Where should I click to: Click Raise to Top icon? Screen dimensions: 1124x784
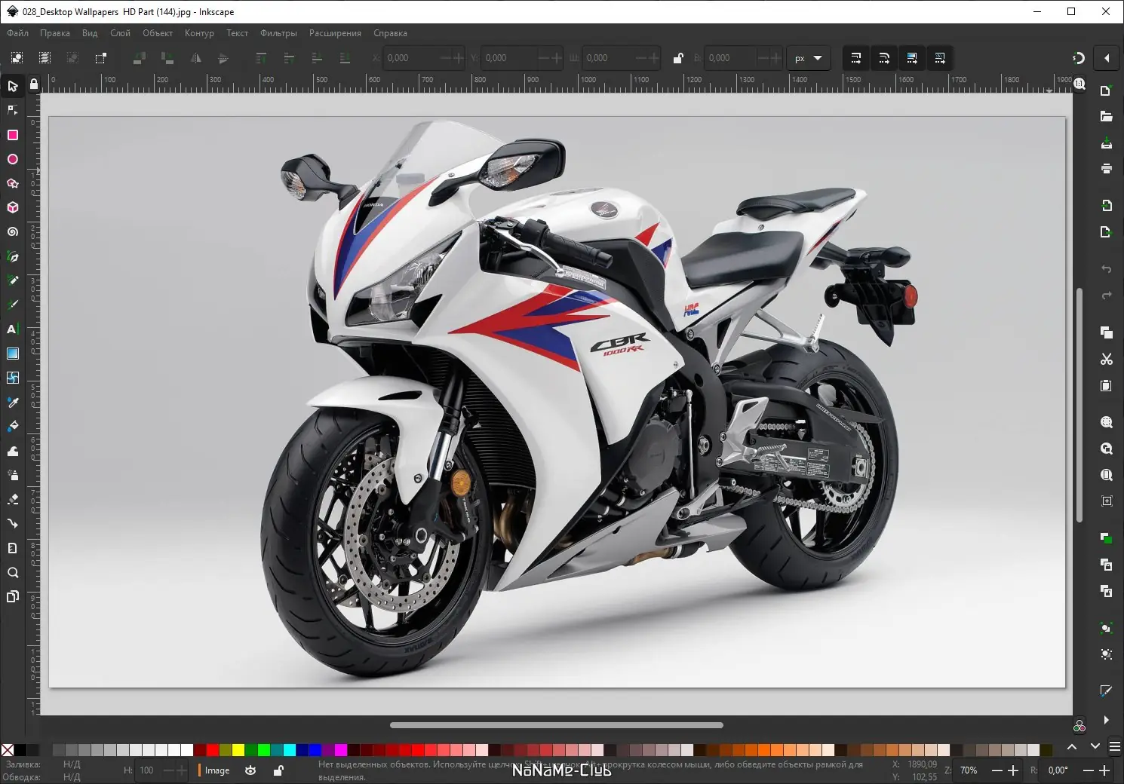pyautogui.click(x=261, y=58)
